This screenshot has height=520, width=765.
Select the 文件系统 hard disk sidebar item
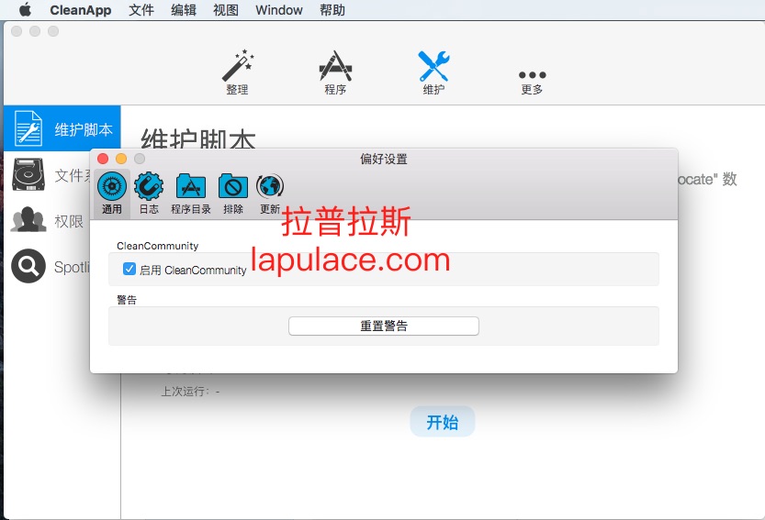point(48,174)
